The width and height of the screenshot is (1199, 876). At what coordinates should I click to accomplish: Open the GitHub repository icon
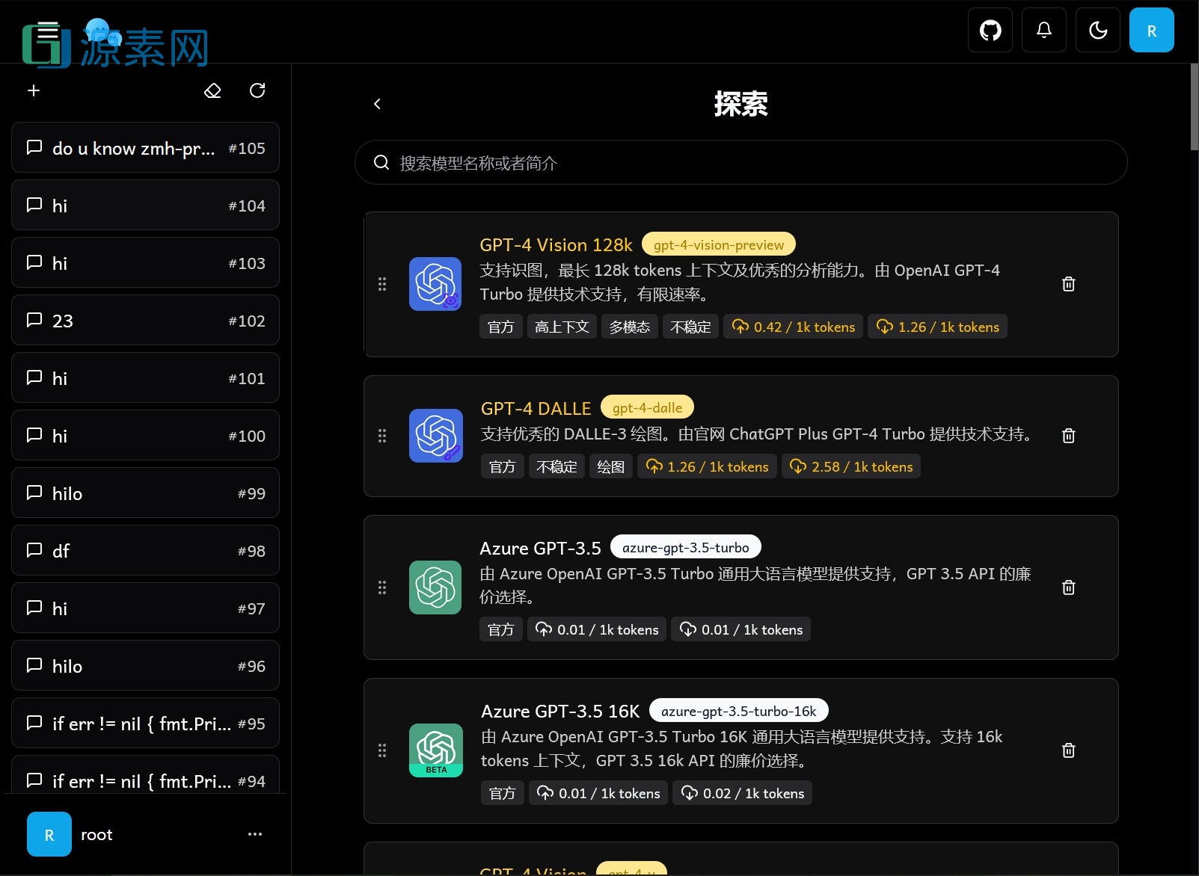[990, 30]
